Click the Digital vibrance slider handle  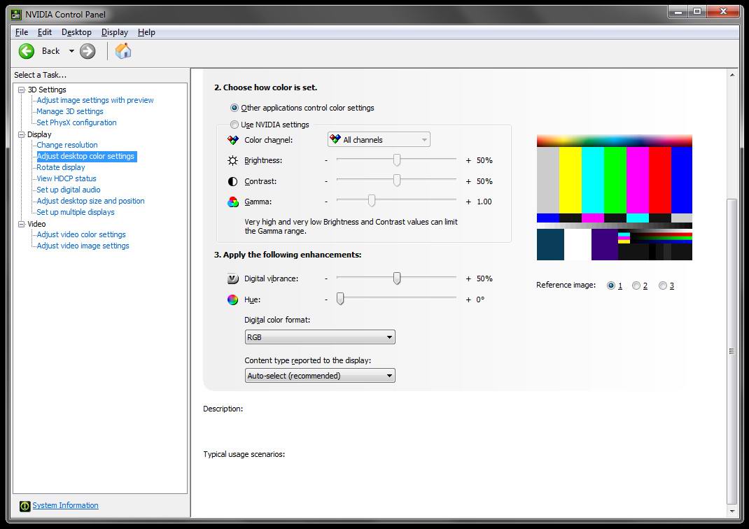pos(397,278)
